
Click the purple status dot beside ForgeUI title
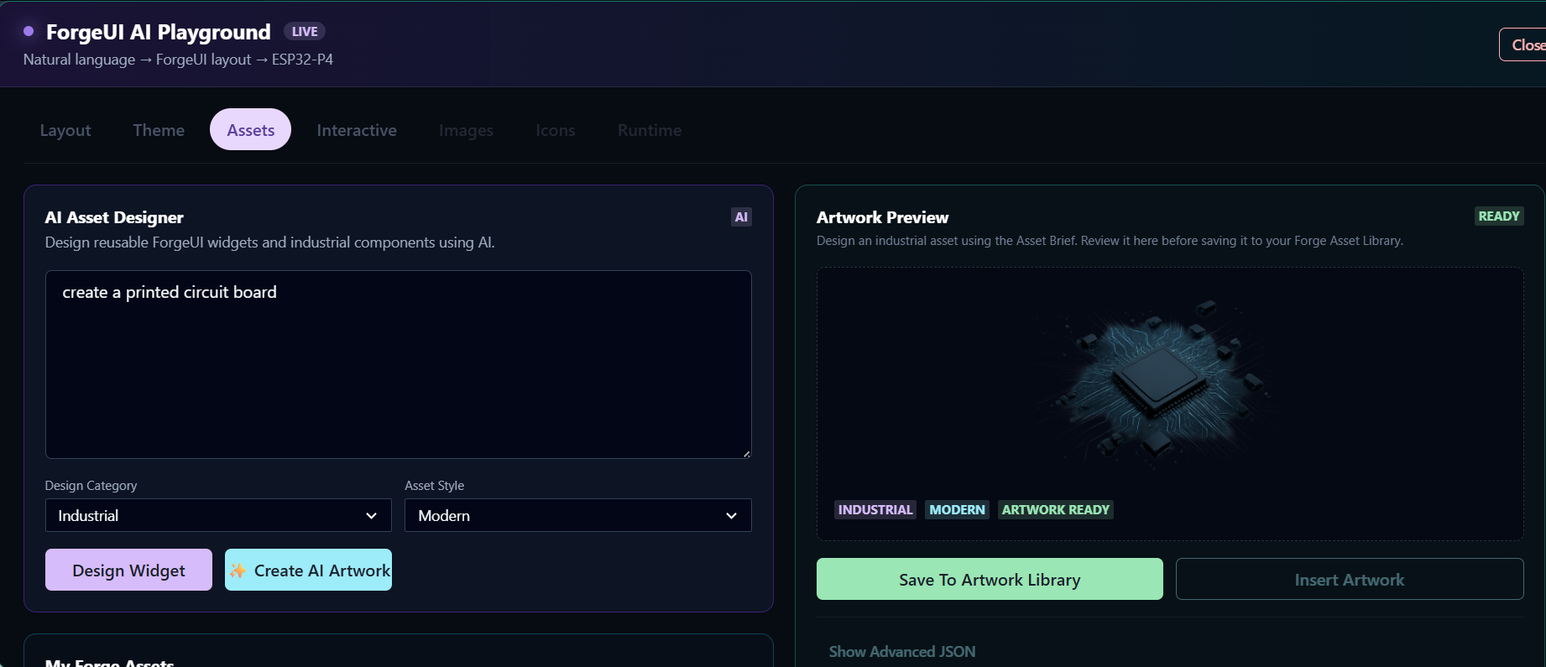point(29,31)
